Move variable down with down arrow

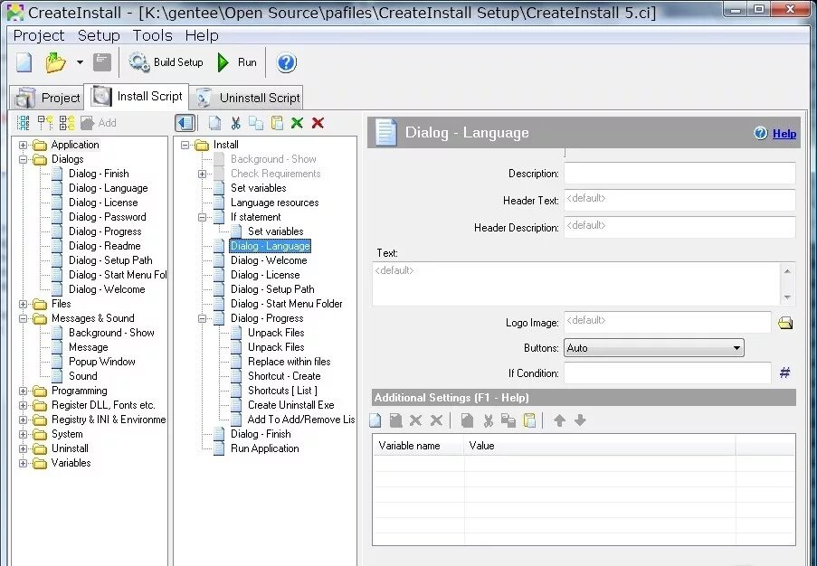point(580,420)
